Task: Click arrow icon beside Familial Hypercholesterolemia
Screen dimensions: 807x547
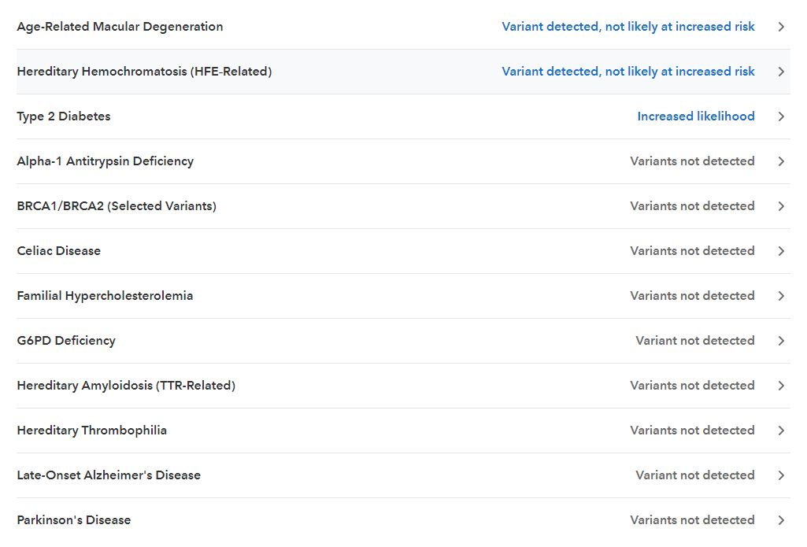Action: (781, 296)
